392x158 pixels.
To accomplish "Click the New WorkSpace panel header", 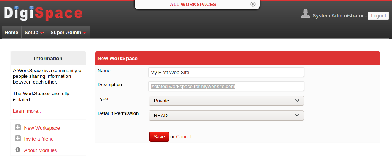I will click(x=237, y=58).
